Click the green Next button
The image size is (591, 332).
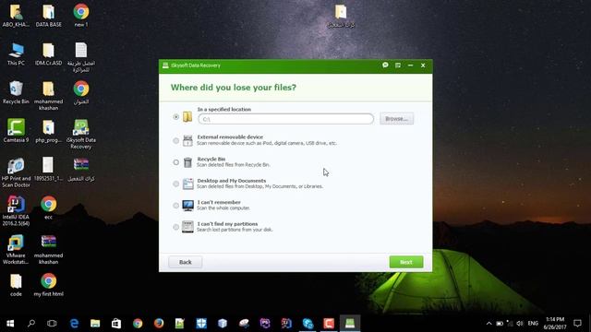click(x=406, y=262)
